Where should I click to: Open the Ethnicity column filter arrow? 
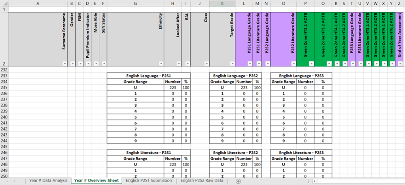pos(161,64)
